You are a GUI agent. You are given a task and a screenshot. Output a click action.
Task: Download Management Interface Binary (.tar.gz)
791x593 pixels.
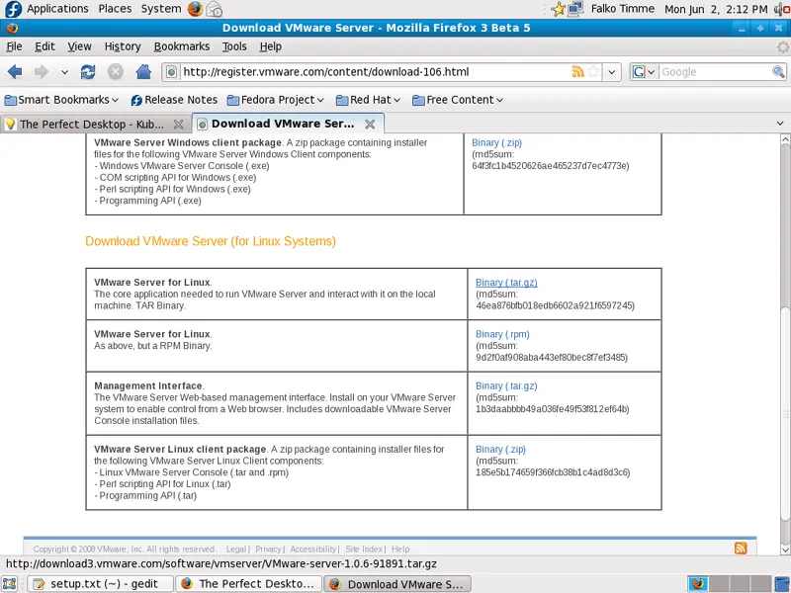506,385
